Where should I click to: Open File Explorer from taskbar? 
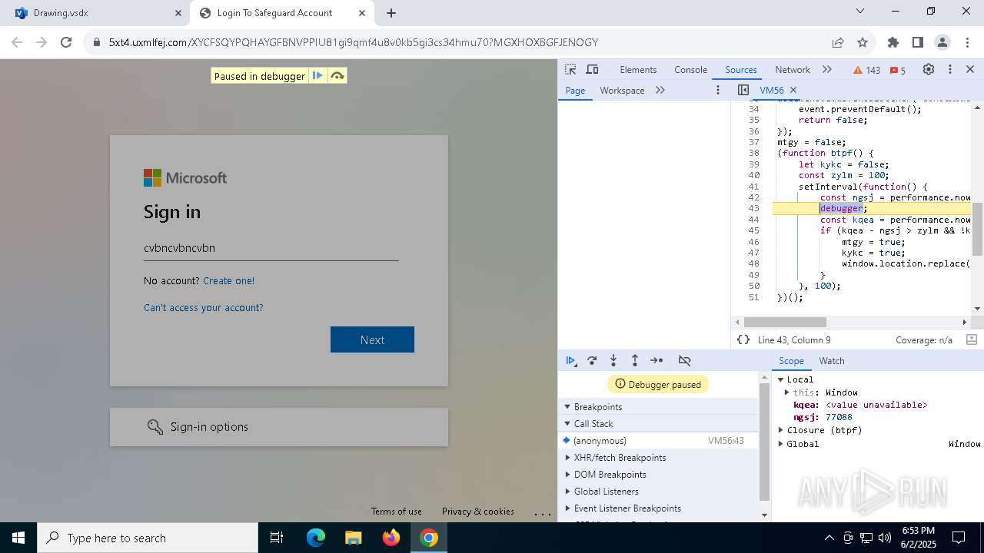pos(353,538)
